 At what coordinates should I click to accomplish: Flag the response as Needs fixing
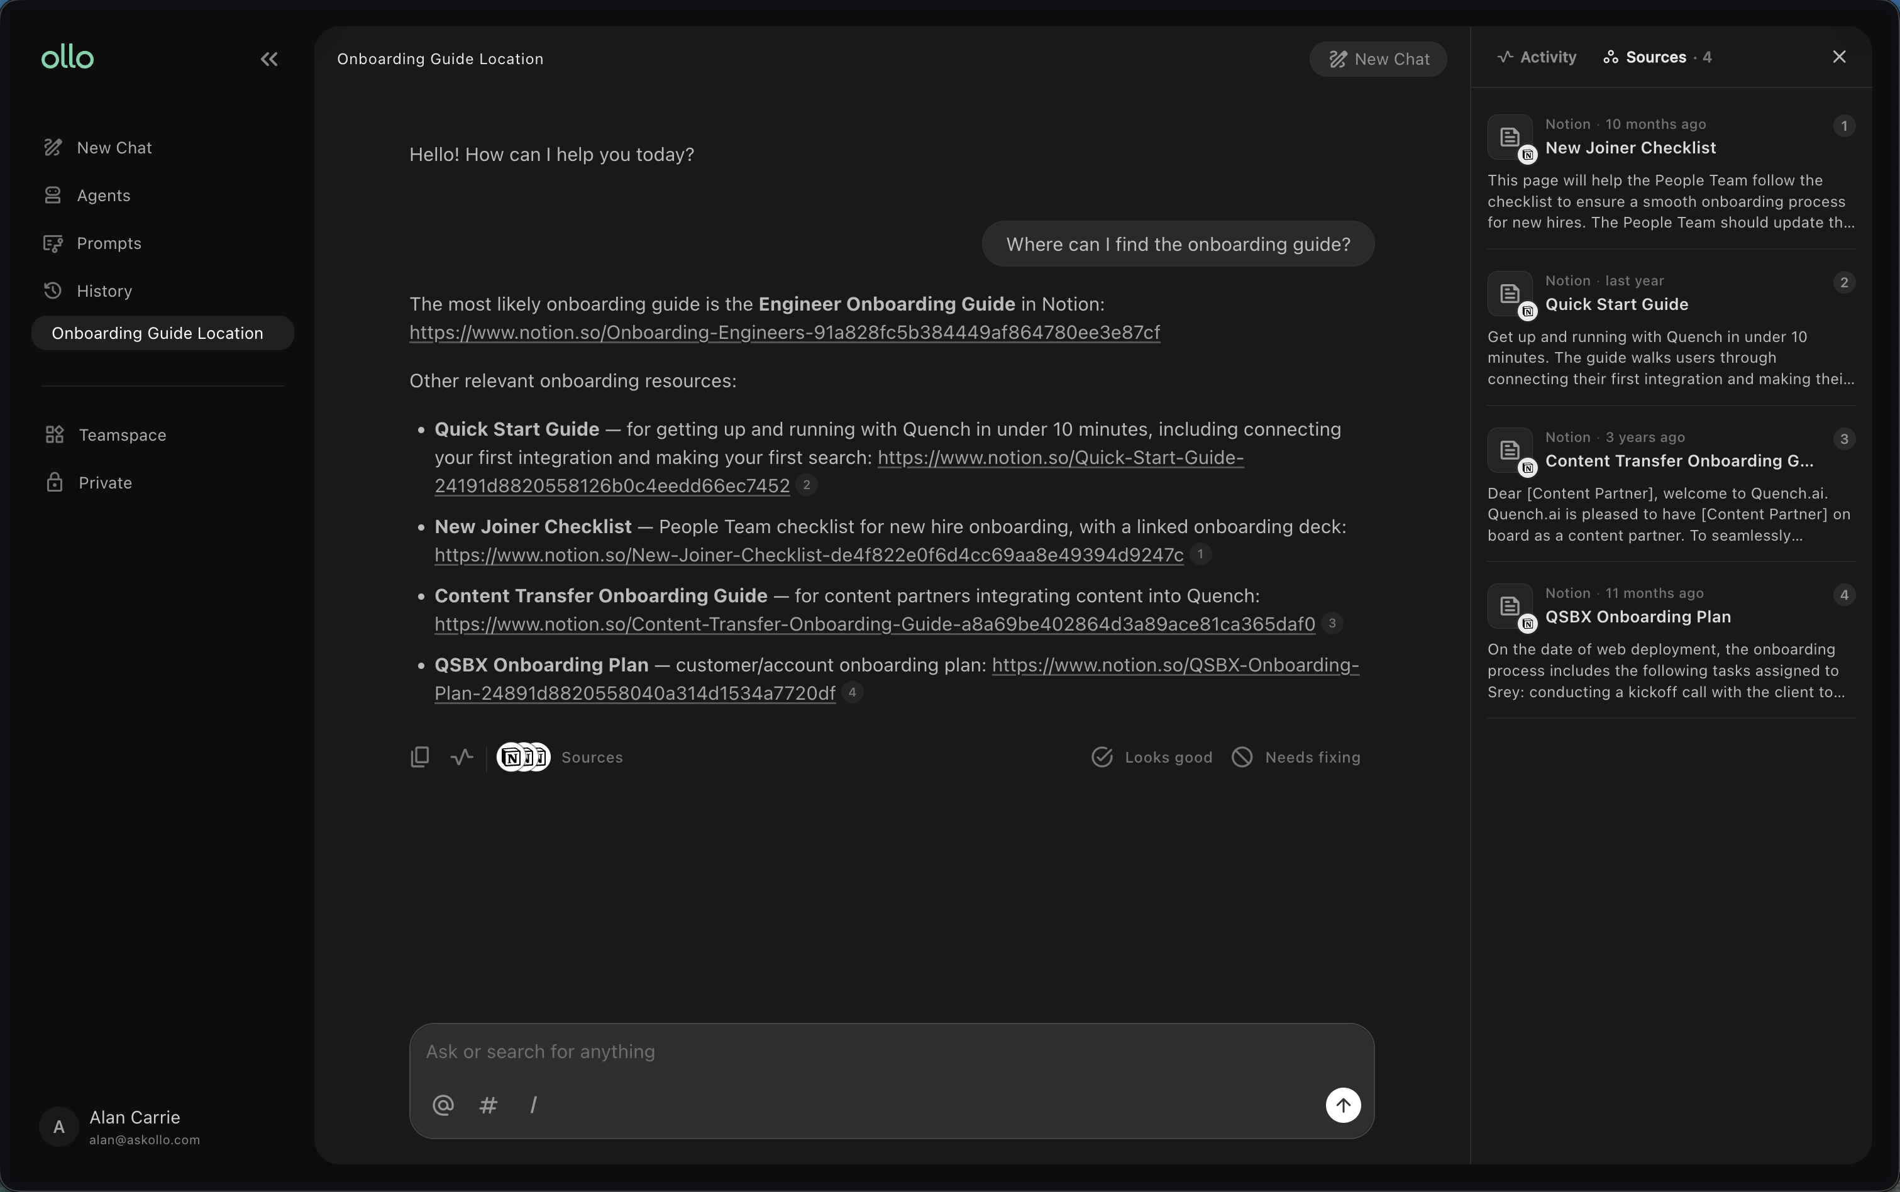pyautogui.click(x=1296, y=758)
